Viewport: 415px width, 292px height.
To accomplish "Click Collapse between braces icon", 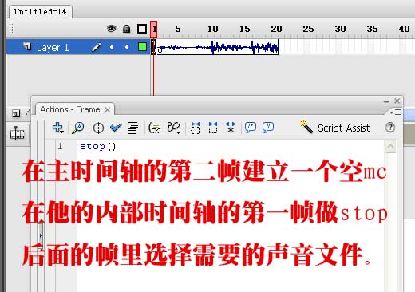I will (196, 128).
